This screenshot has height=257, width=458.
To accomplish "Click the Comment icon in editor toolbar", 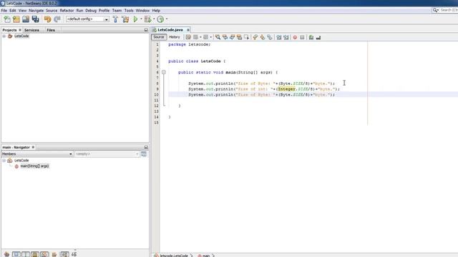I will (x=311, y=37).
